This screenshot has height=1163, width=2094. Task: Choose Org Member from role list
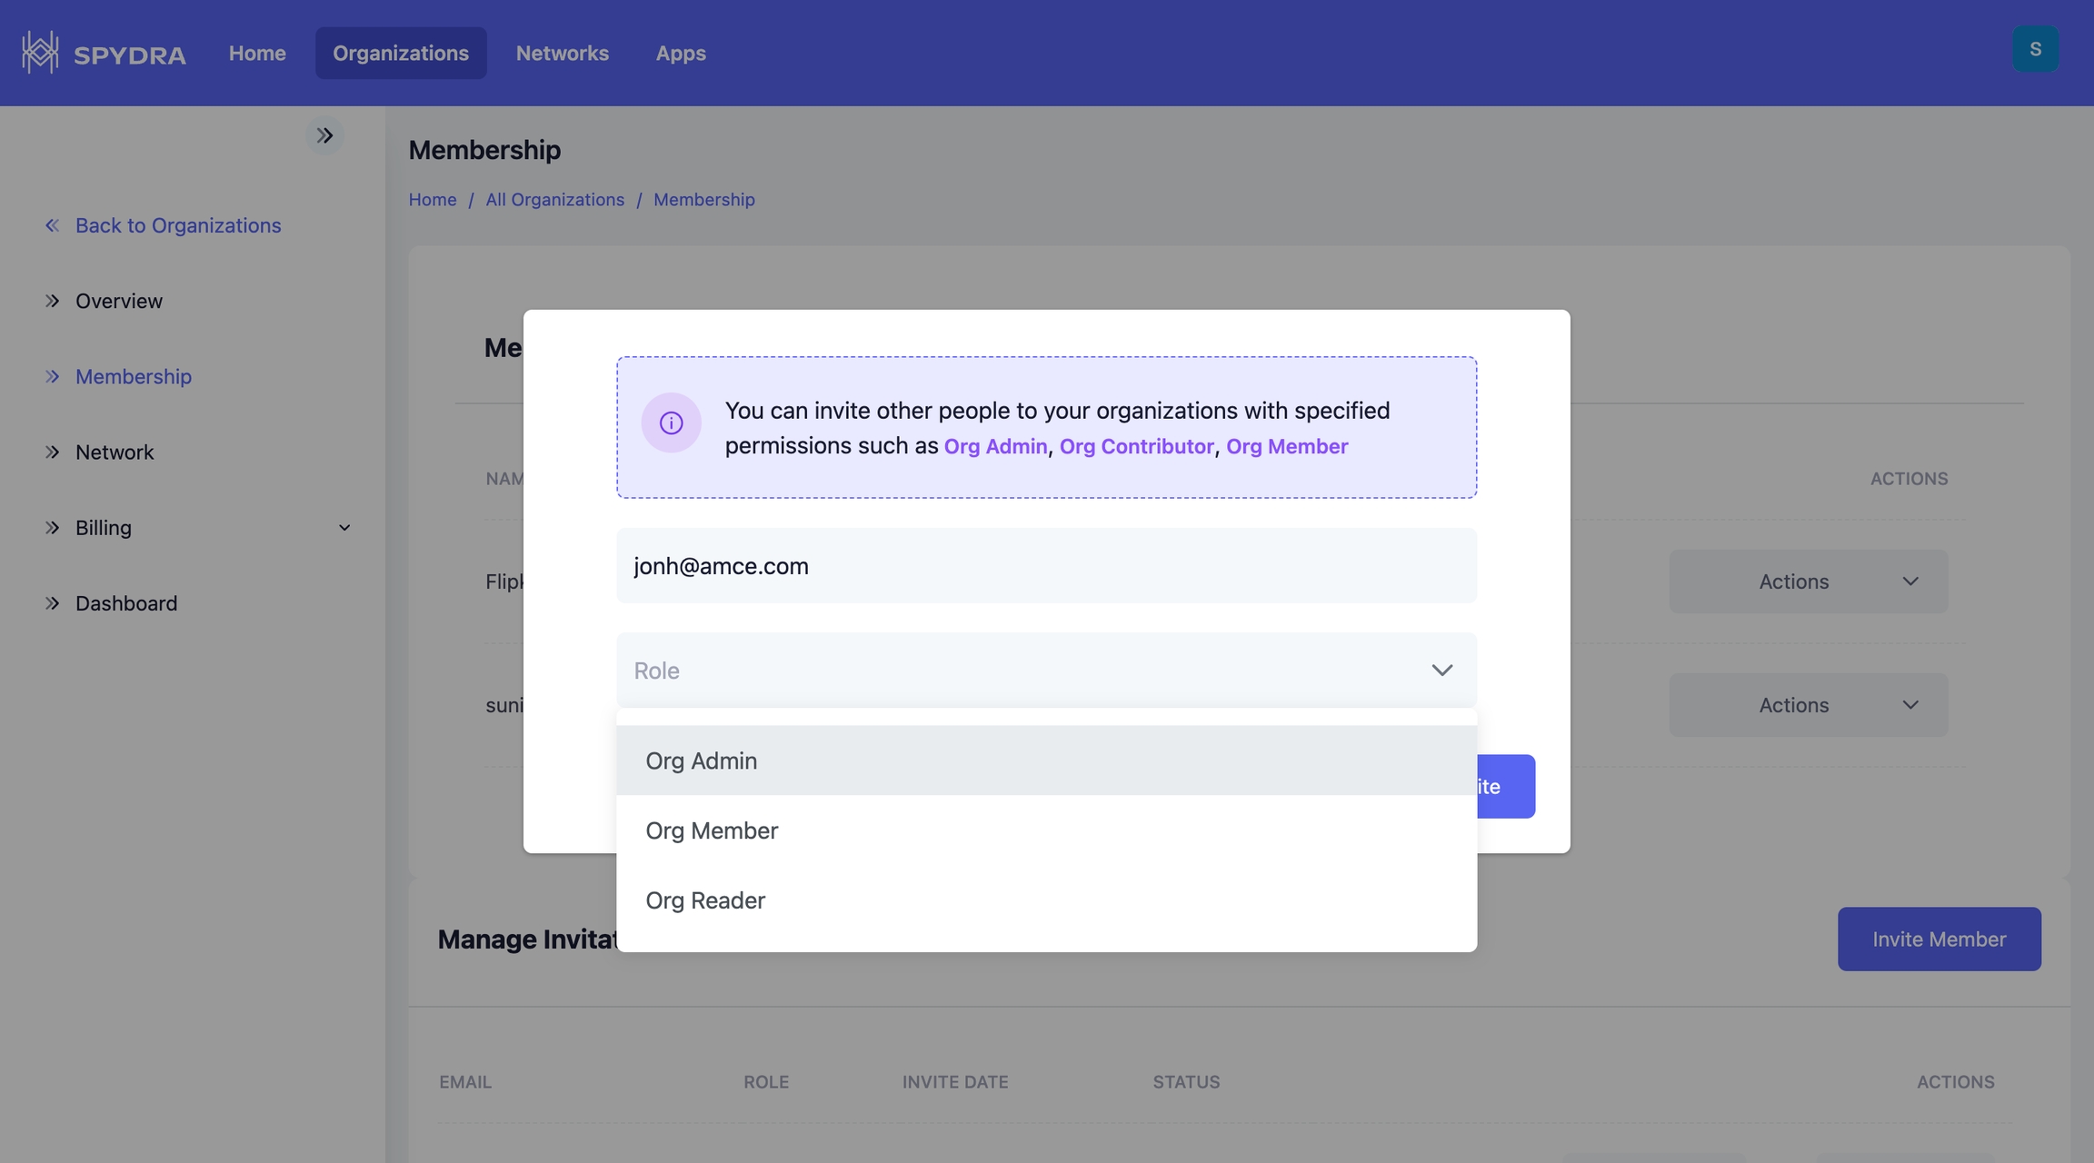click(x=712, y=830)
